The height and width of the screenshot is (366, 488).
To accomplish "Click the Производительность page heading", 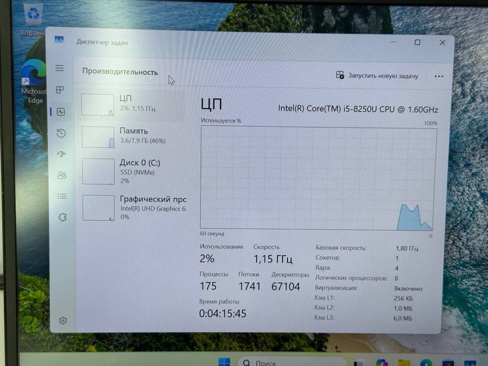I will pos(120,72).
